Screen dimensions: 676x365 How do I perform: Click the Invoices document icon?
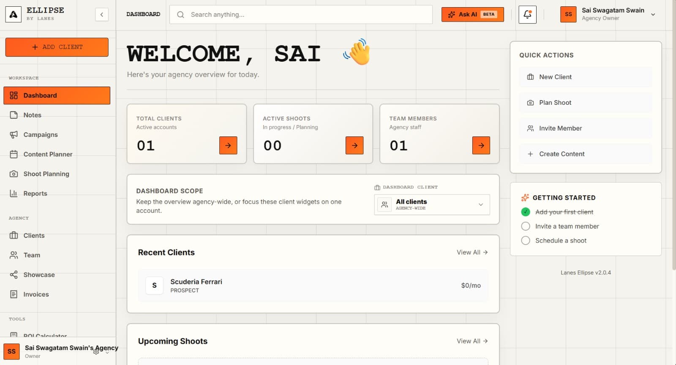[14, 294]
